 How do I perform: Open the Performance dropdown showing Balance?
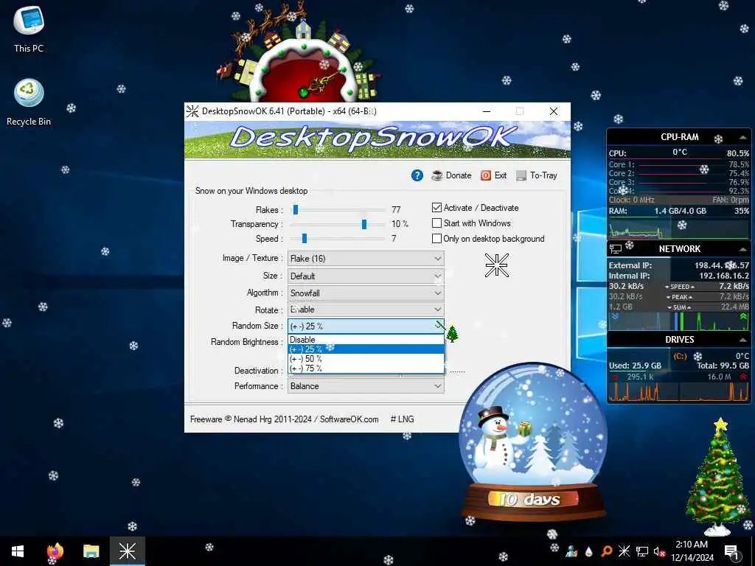[366, 386]
